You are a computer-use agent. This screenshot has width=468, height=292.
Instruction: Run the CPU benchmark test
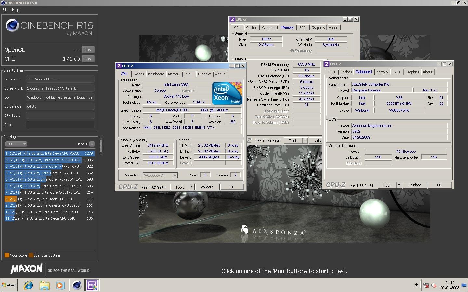point(88,59)
